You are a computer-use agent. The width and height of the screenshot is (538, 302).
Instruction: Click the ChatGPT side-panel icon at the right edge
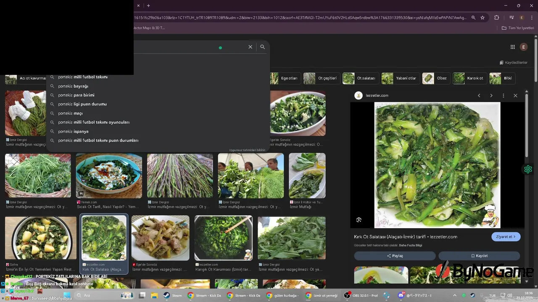[528, 169]
